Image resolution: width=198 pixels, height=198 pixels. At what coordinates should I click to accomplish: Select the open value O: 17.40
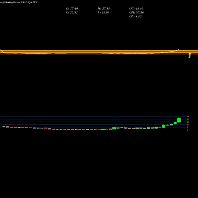tap(72, 9)
